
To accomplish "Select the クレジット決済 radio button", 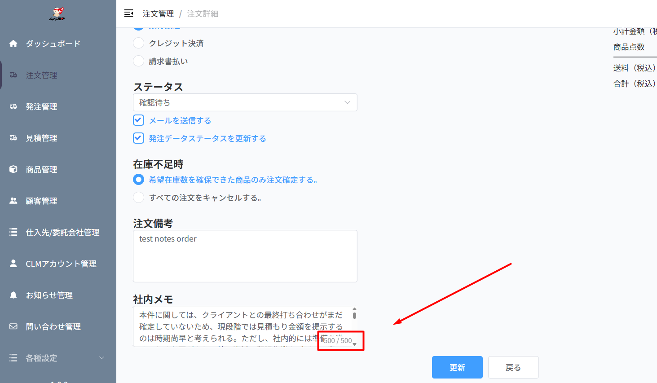I will pyautogui.click(x=138, y=43).
